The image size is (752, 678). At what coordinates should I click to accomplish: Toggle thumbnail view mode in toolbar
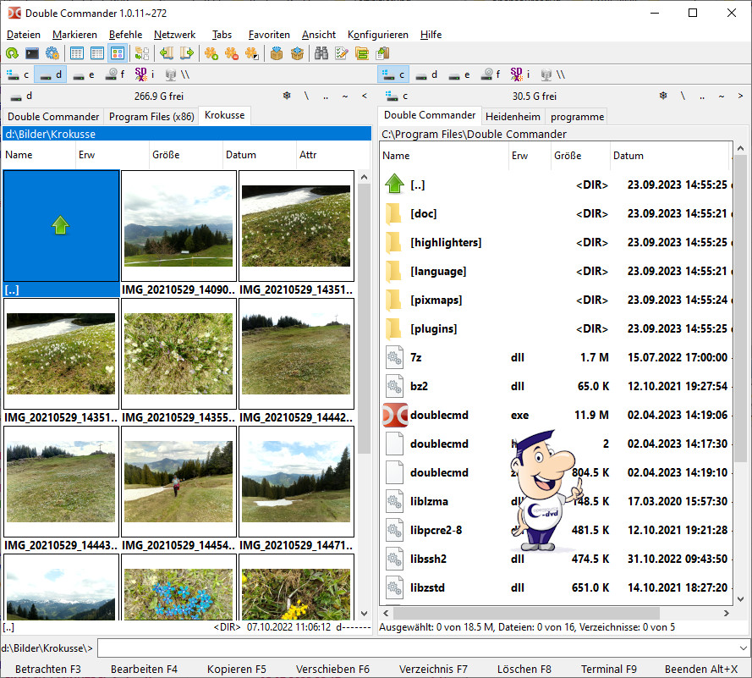118,53
